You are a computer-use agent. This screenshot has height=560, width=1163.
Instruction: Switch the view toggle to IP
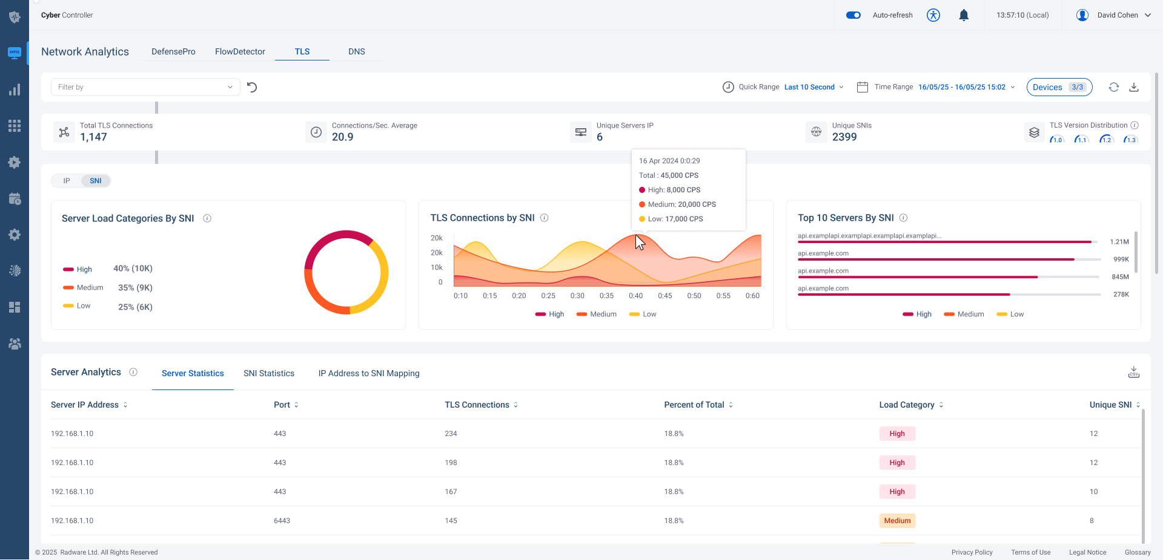point(67,181)
